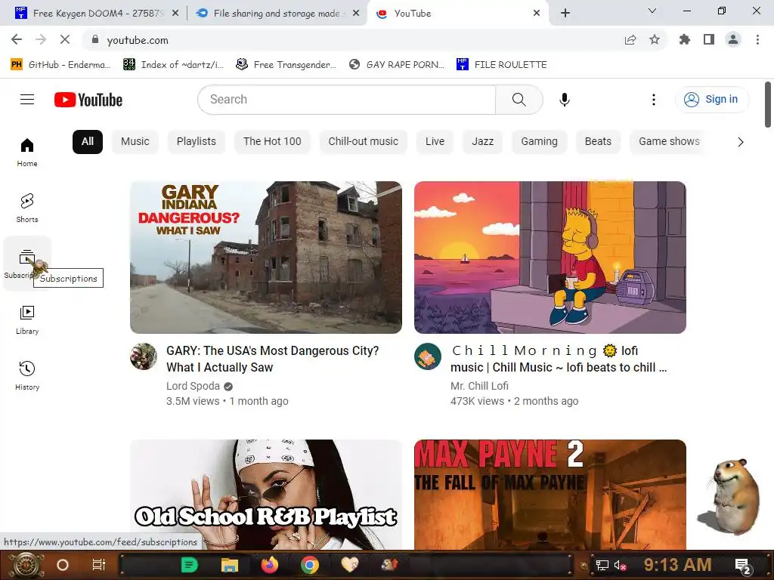Open the Extensions puzzle icon

pos(685,40)
